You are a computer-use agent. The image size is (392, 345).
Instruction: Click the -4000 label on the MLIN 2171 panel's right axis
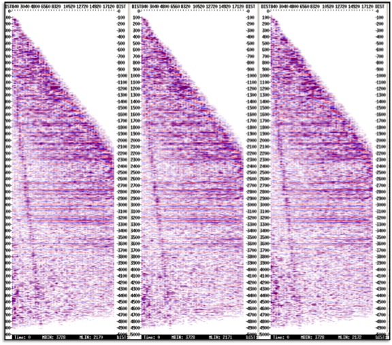251,269
